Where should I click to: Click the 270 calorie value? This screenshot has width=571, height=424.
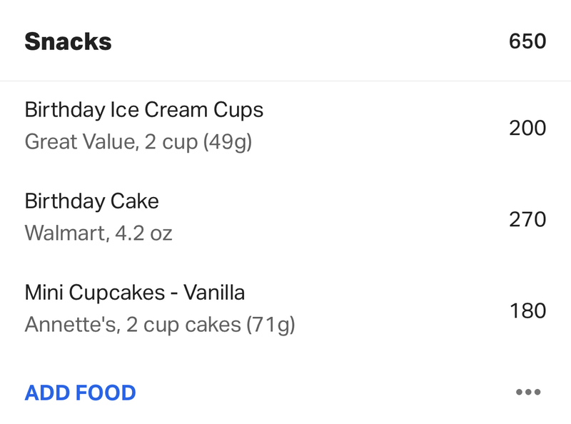(527, 219)
